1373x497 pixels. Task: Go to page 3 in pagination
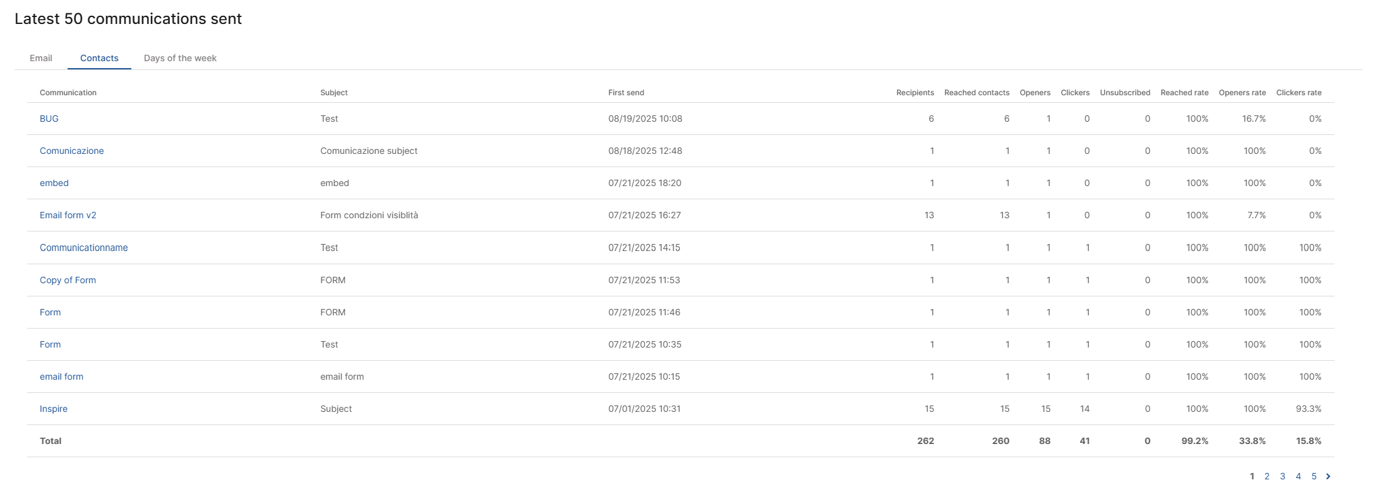pos(1283,476)
